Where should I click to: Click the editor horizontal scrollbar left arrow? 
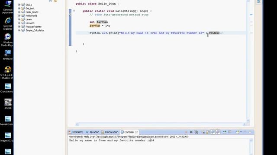click(x=77, y=124)
